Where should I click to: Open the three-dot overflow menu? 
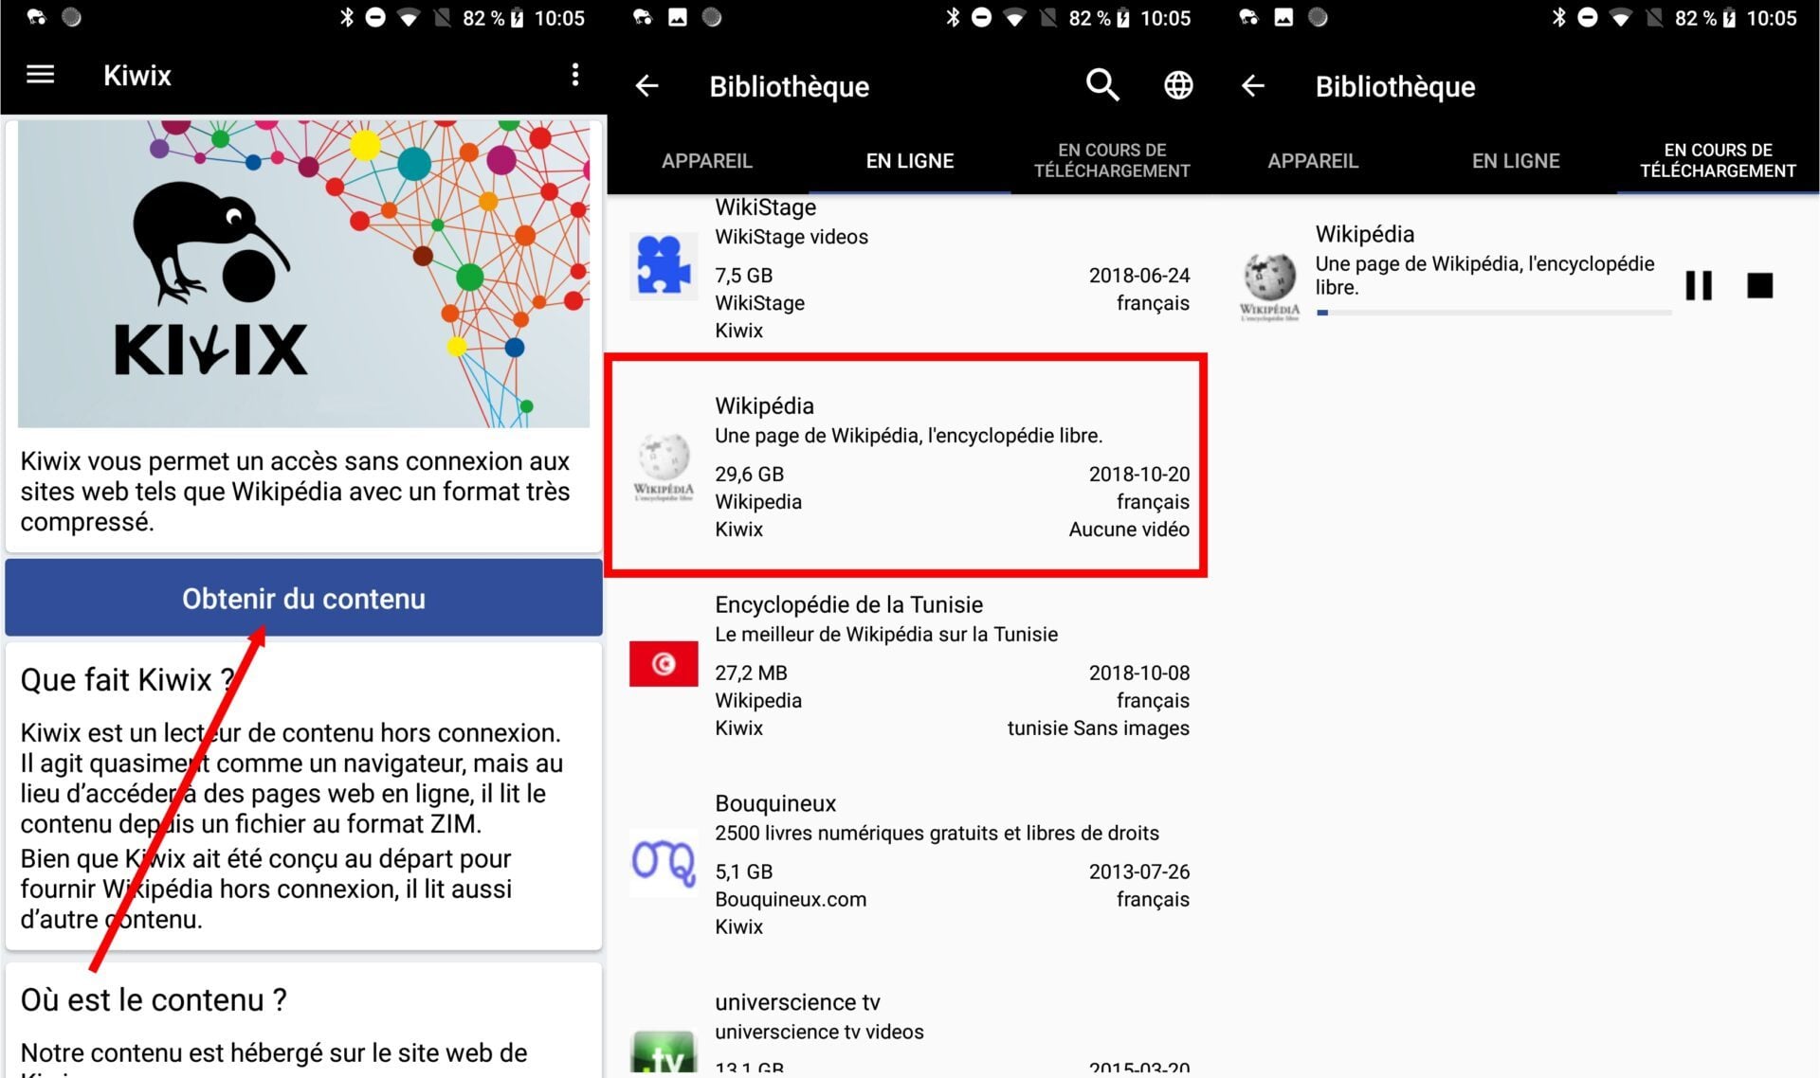coord(574,75)
